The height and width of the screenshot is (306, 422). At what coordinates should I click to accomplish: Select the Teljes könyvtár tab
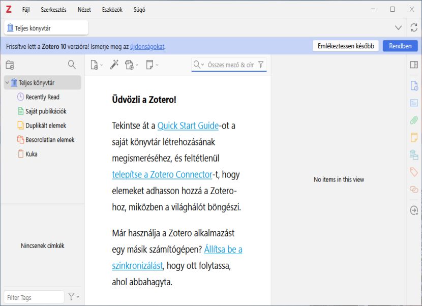pyautogui.click(x=46, y=28)
